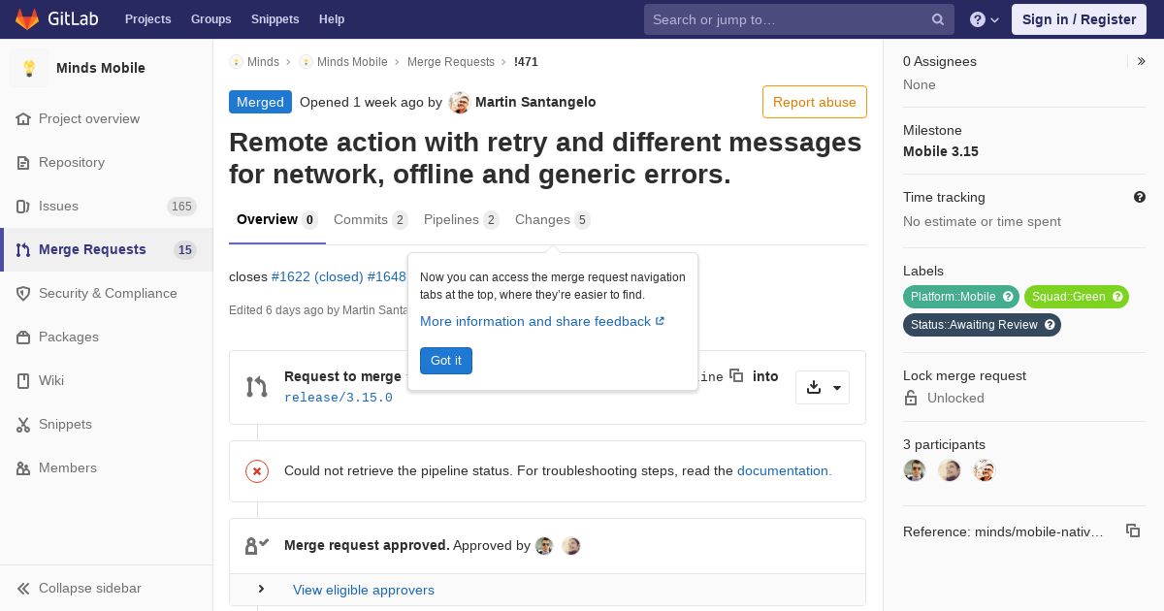Expand View eligible approvers chevron

coord(261,589)
